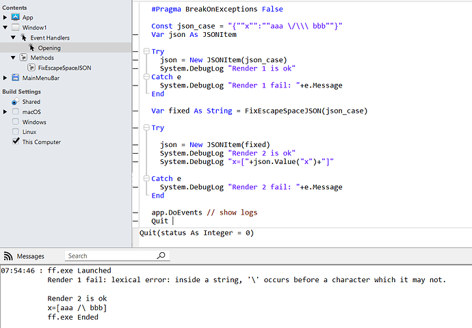Click the 'ff.exe Launched' log message

coord(79,271)
